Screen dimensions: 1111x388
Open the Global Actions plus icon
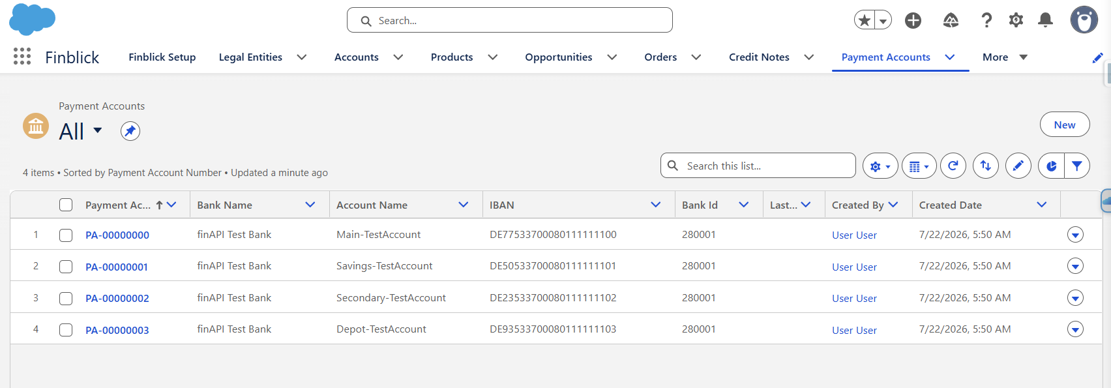tap(913, 21)
